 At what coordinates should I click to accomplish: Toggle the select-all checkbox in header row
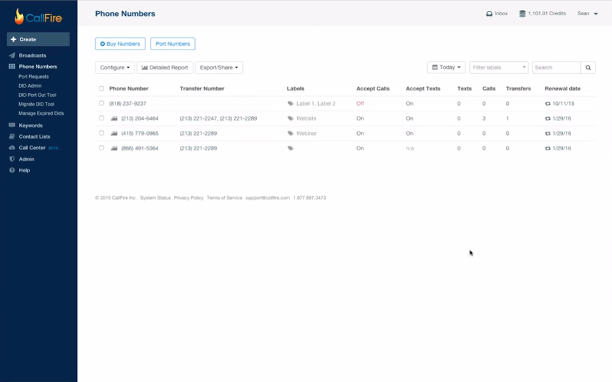[100, 88]
